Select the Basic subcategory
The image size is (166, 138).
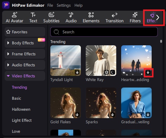tap(17, 98)
